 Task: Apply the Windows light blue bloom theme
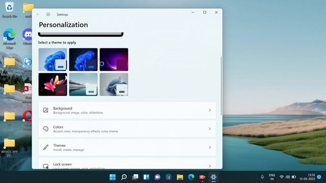point(53,59)
